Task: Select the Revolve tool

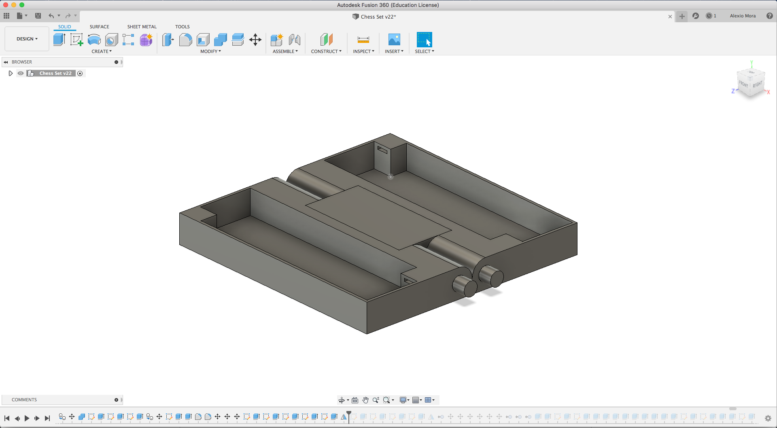Action: click(94, 40)
